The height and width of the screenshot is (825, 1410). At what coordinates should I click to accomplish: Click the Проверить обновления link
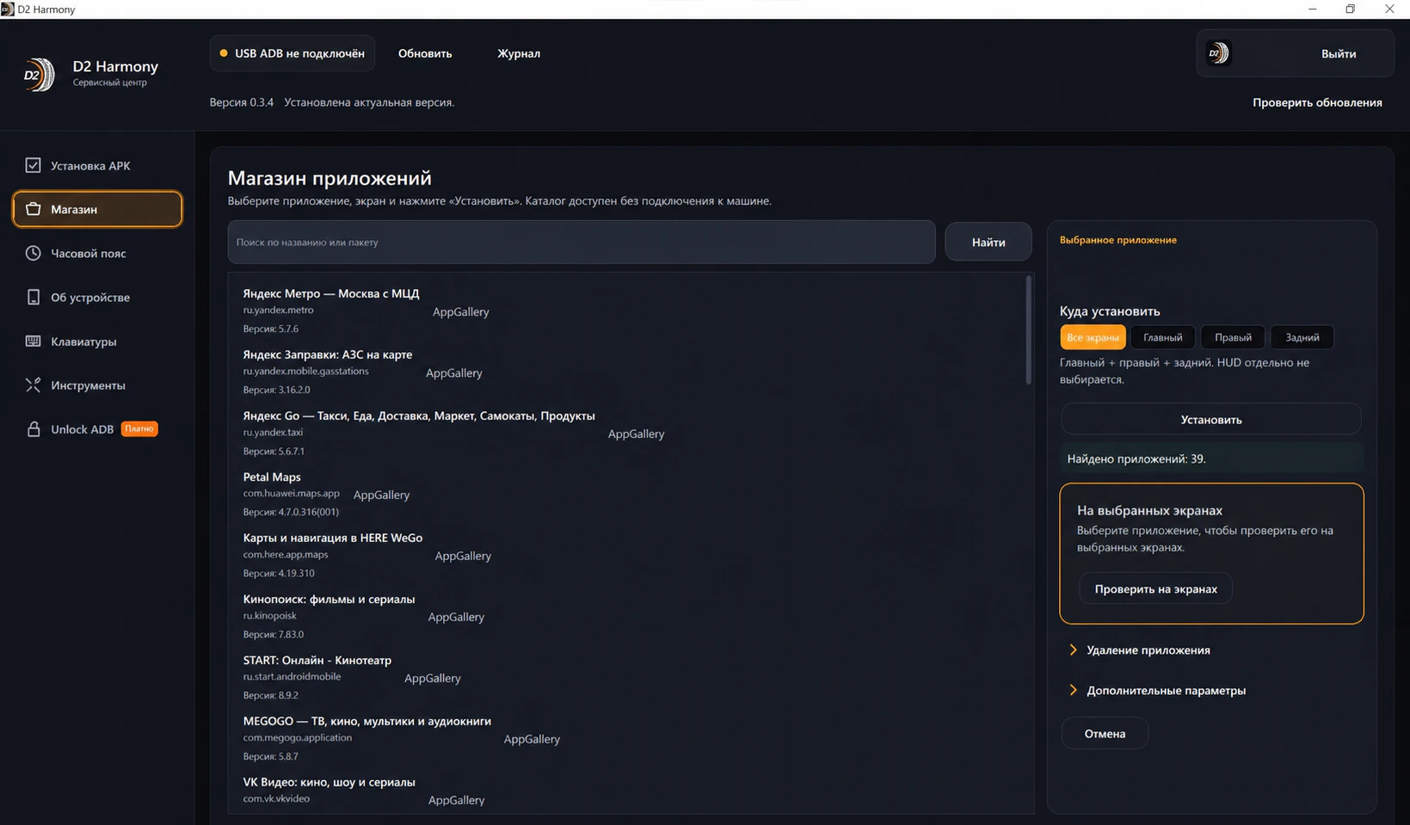[x=1317, y=102]
